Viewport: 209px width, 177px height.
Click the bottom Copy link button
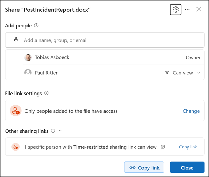point(144,167)
